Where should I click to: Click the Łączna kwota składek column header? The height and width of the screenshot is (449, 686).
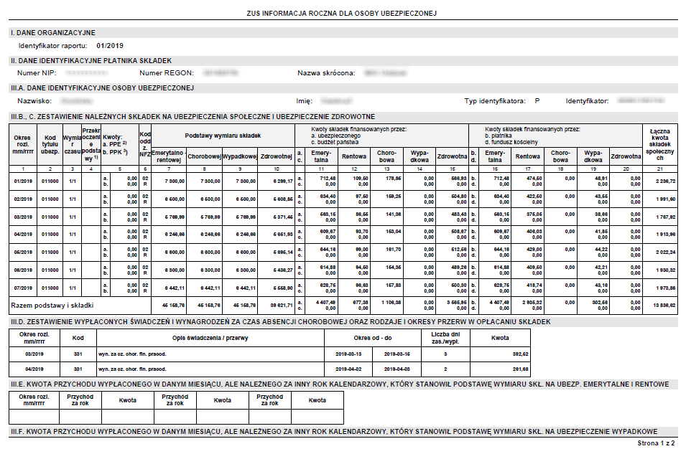pyautogui.click(x=659, y=145)
